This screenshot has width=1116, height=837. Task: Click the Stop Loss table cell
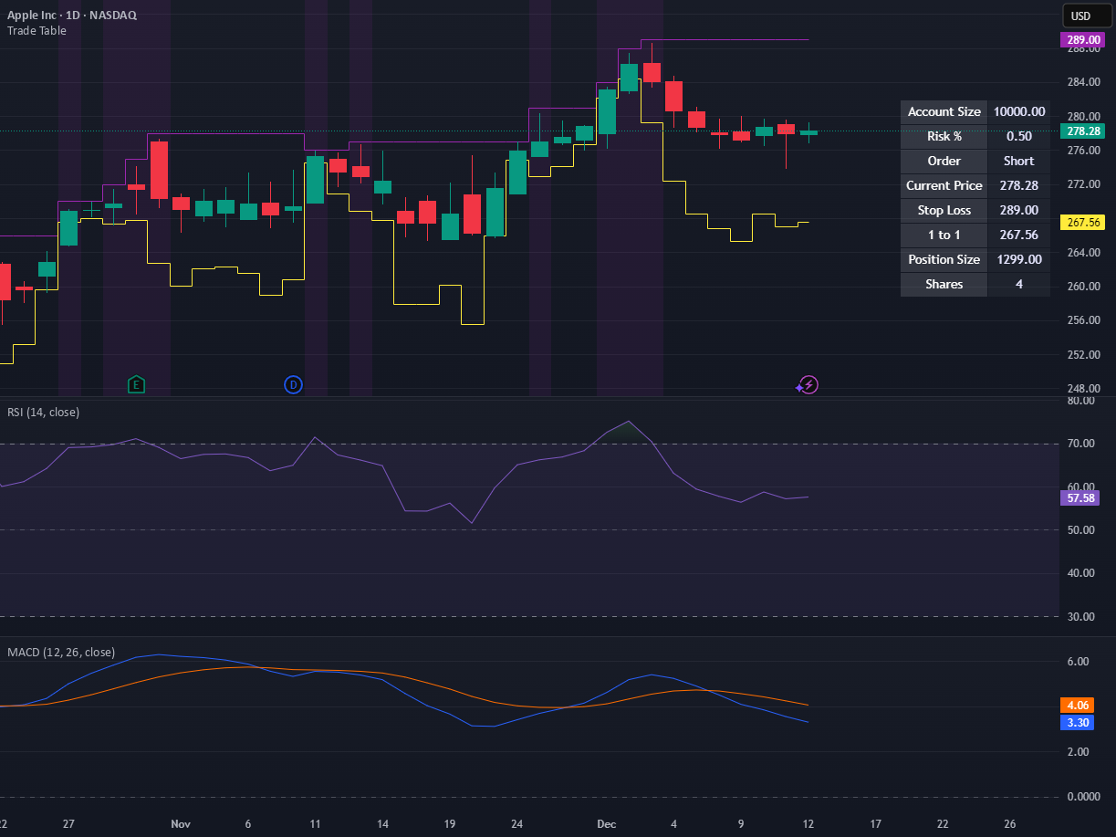tap(944, 210)
